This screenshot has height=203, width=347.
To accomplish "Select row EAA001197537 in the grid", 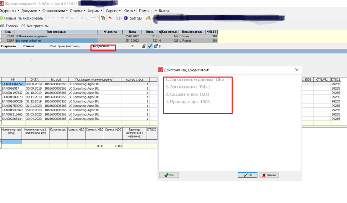I will tap(13, 93).
